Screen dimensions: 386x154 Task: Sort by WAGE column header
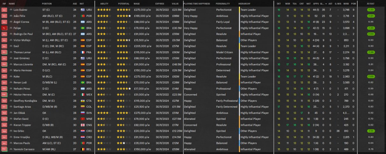(137, 3)
